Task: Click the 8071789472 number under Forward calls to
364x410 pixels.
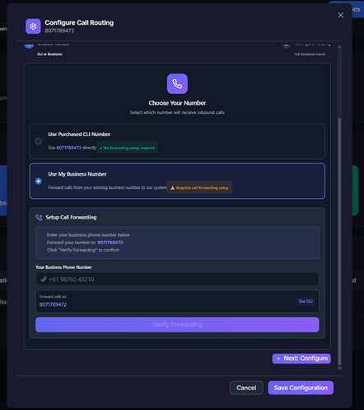Action: click(x=53, y=304)
